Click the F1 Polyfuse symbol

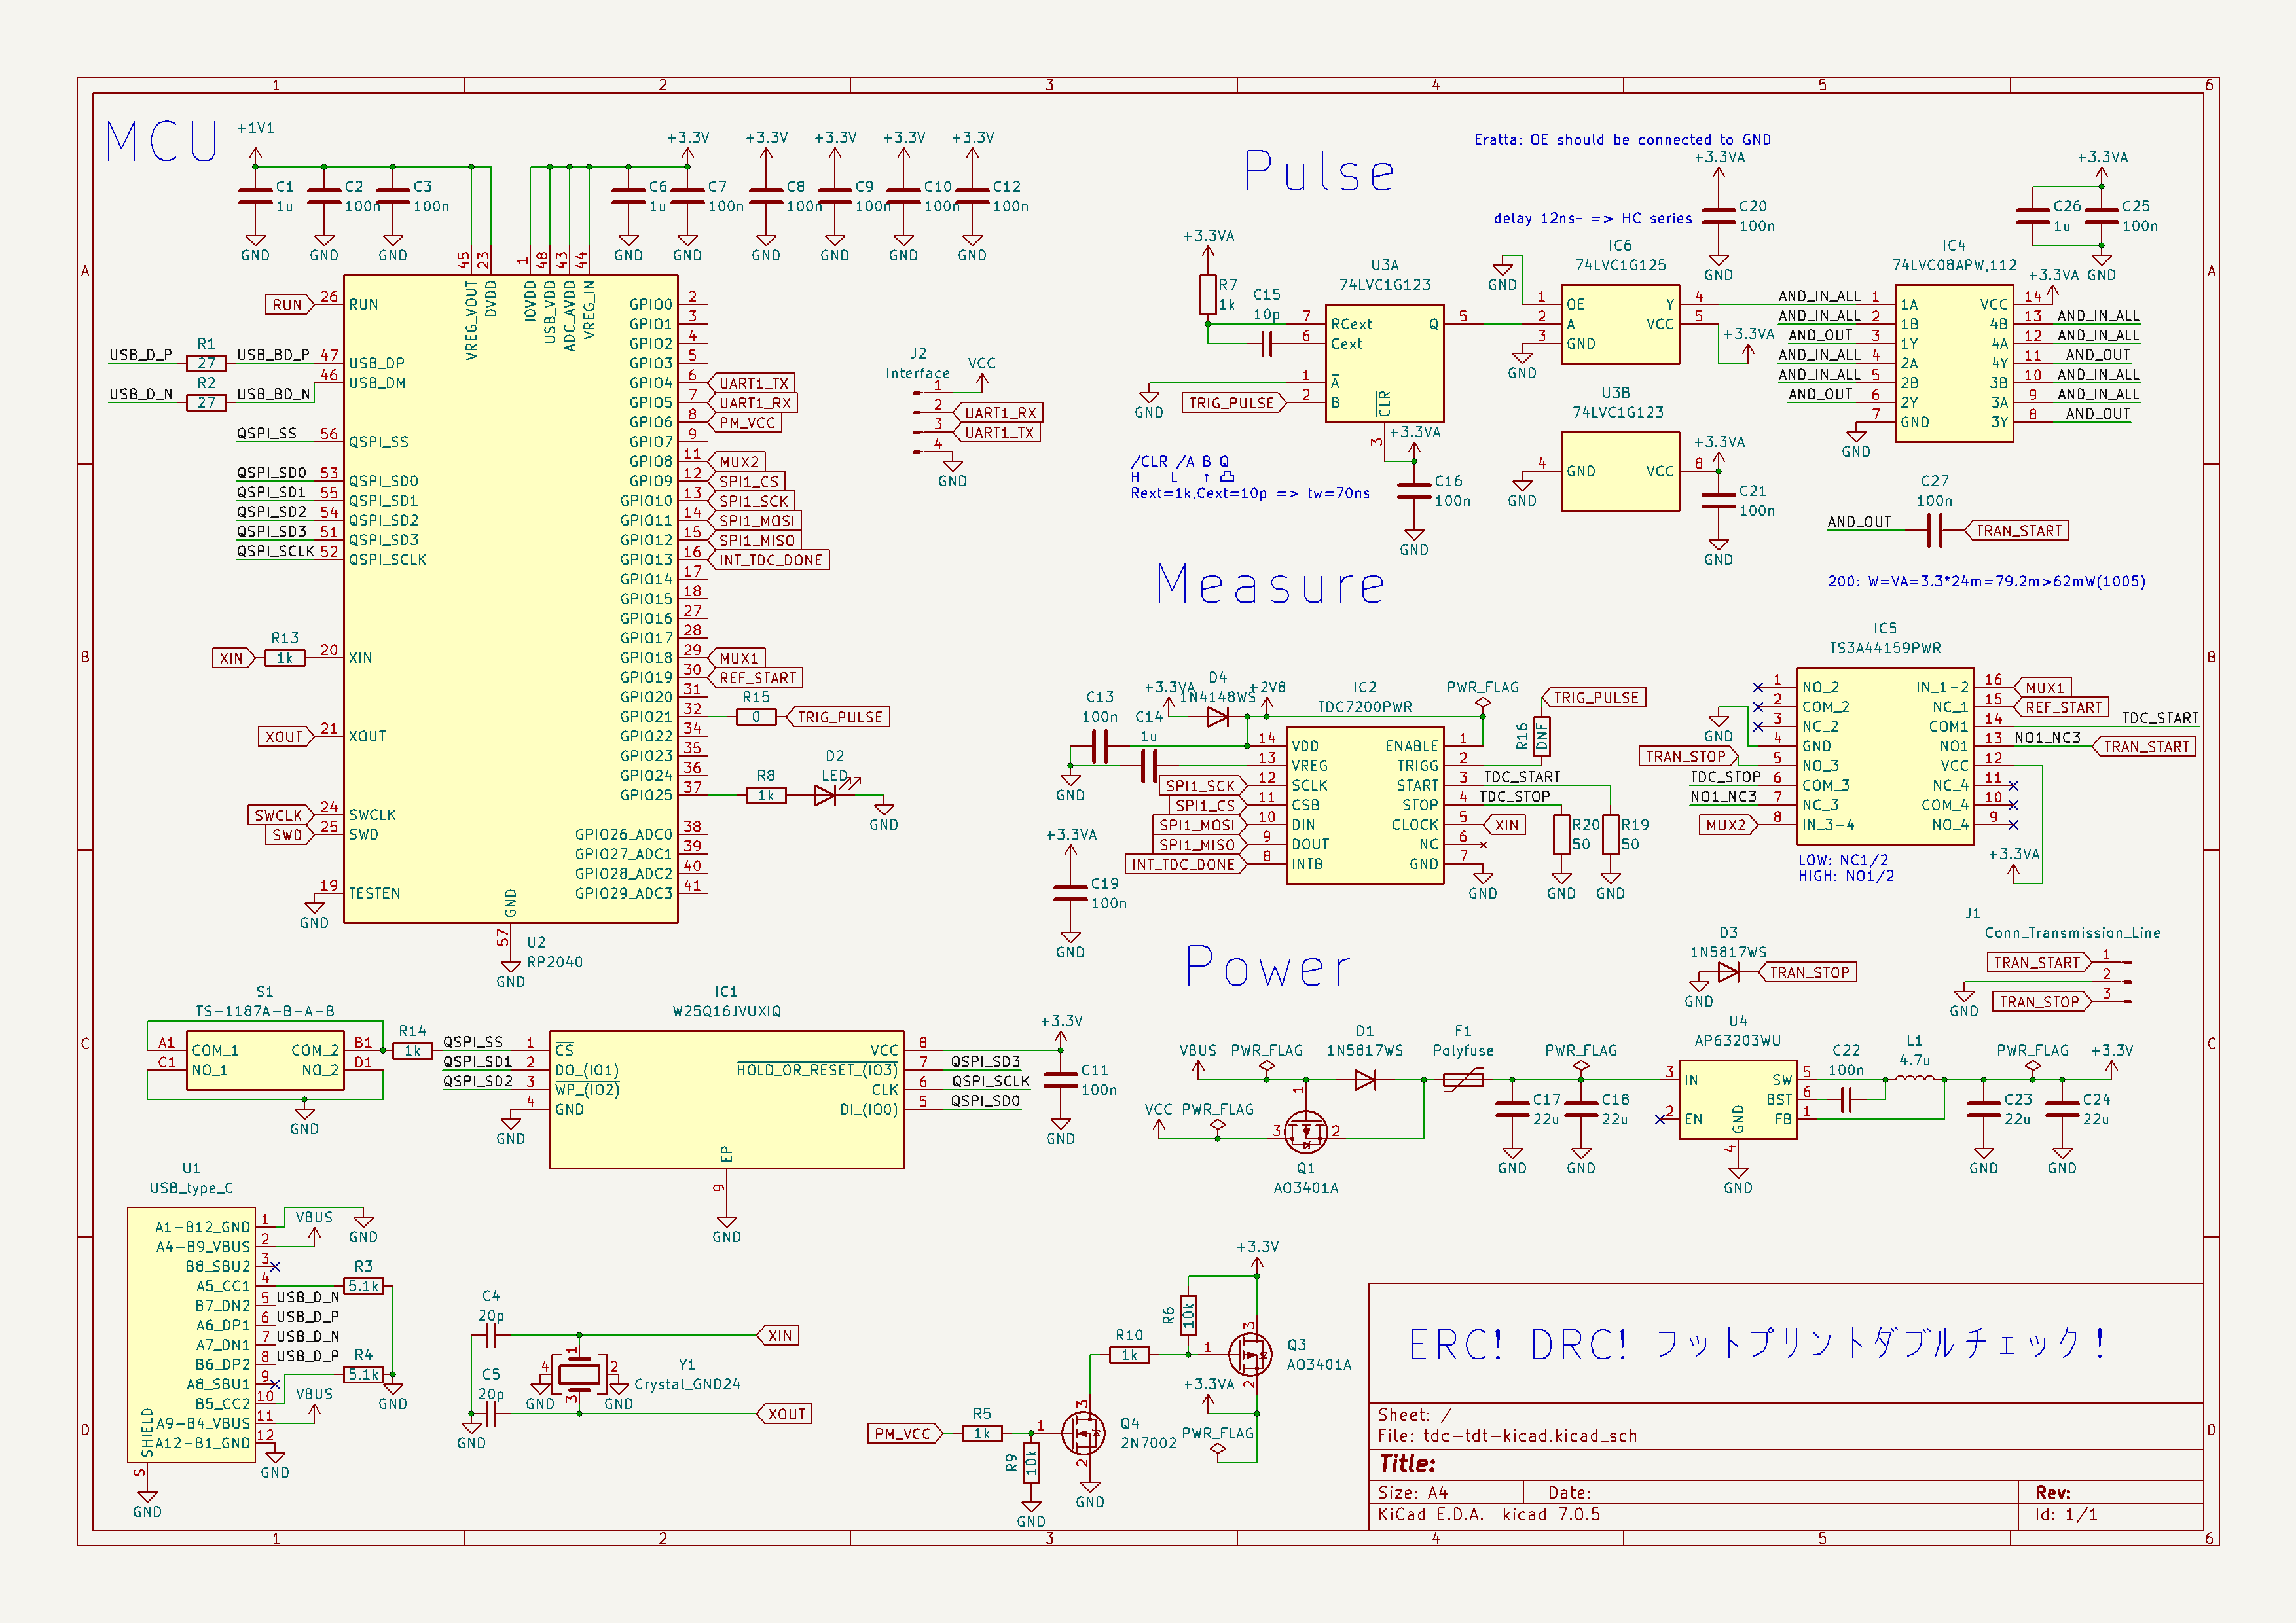coord(1463,1079)
